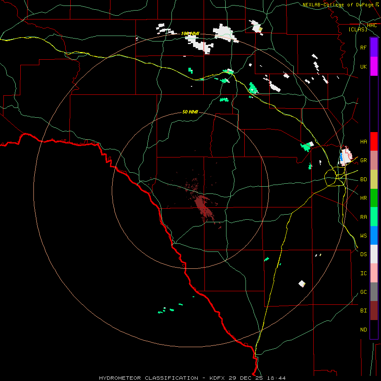This screenshot has width=381, height=381.
Task: Click the GC gray legend swatch
Action: tap(374, 292)
